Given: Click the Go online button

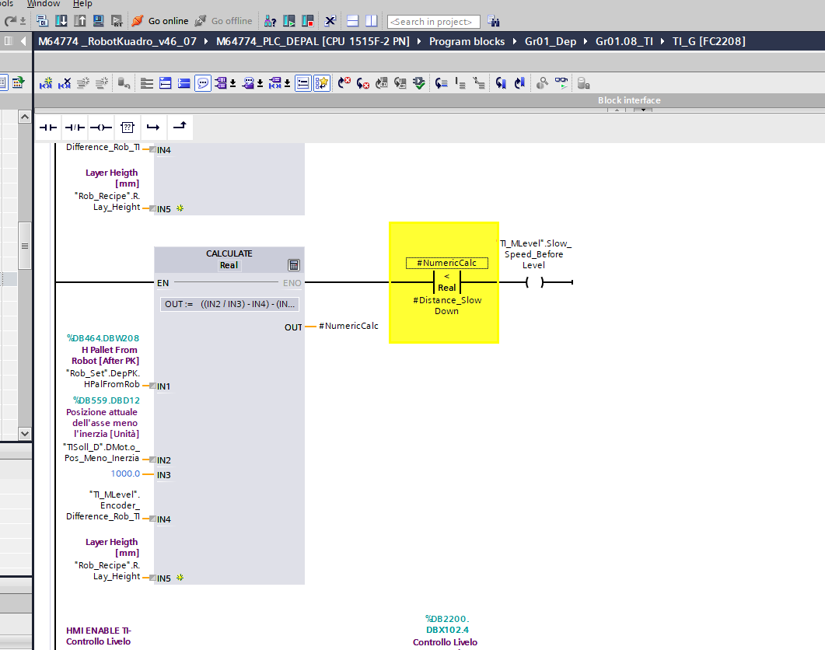Looking at the screenshot, I should (160, 21).
